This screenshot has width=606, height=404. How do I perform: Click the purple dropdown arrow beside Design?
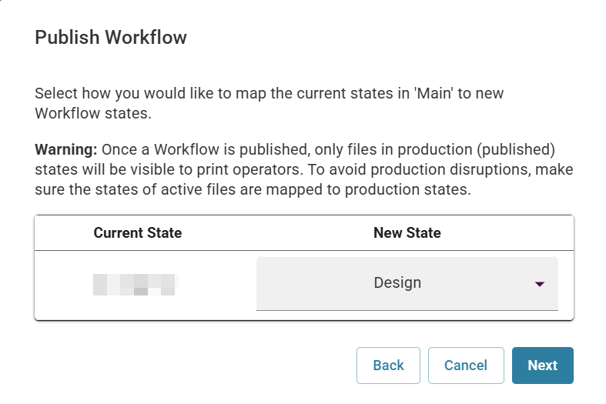click(540, 284)
